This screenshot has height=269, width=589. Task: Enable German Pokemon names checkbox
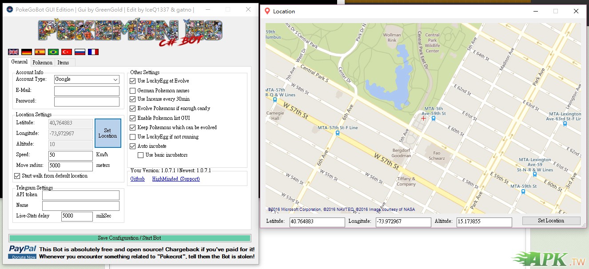point(133,91)
